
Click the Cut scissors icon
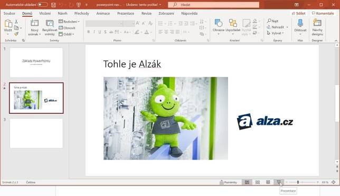[x=16, y=22]
